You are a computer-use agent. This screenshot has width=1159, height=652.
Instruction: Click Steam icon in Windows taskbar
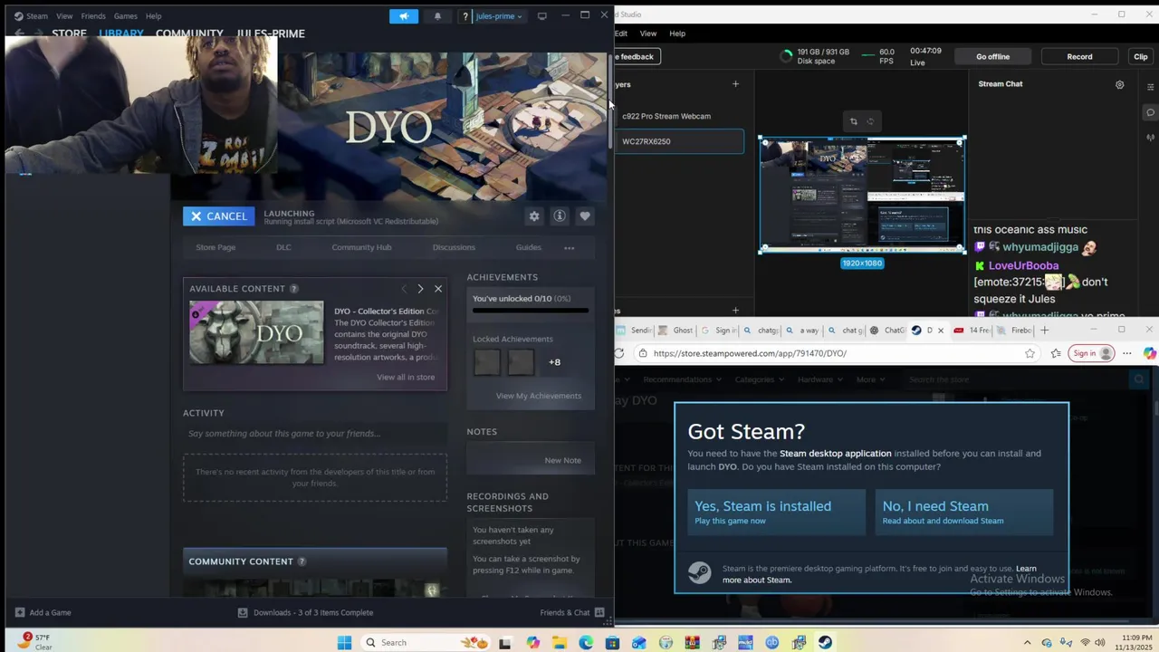(x=825, y=643)
